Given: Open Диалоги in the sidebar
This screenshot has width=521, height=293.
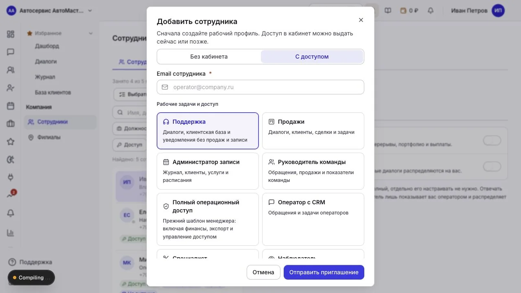Looking at the screenshot, I should 46,61.
